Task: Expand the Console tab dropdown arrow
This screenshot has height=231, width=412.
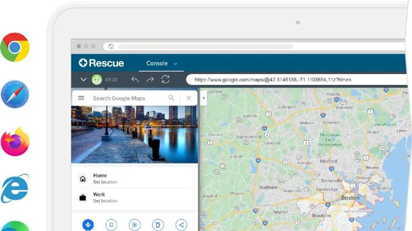Action: click(x=175, y=64)
